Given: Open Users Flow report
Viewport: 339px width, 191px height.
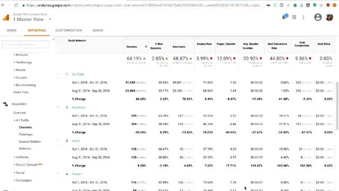Looking at the screenshot, I should point(21,92).
